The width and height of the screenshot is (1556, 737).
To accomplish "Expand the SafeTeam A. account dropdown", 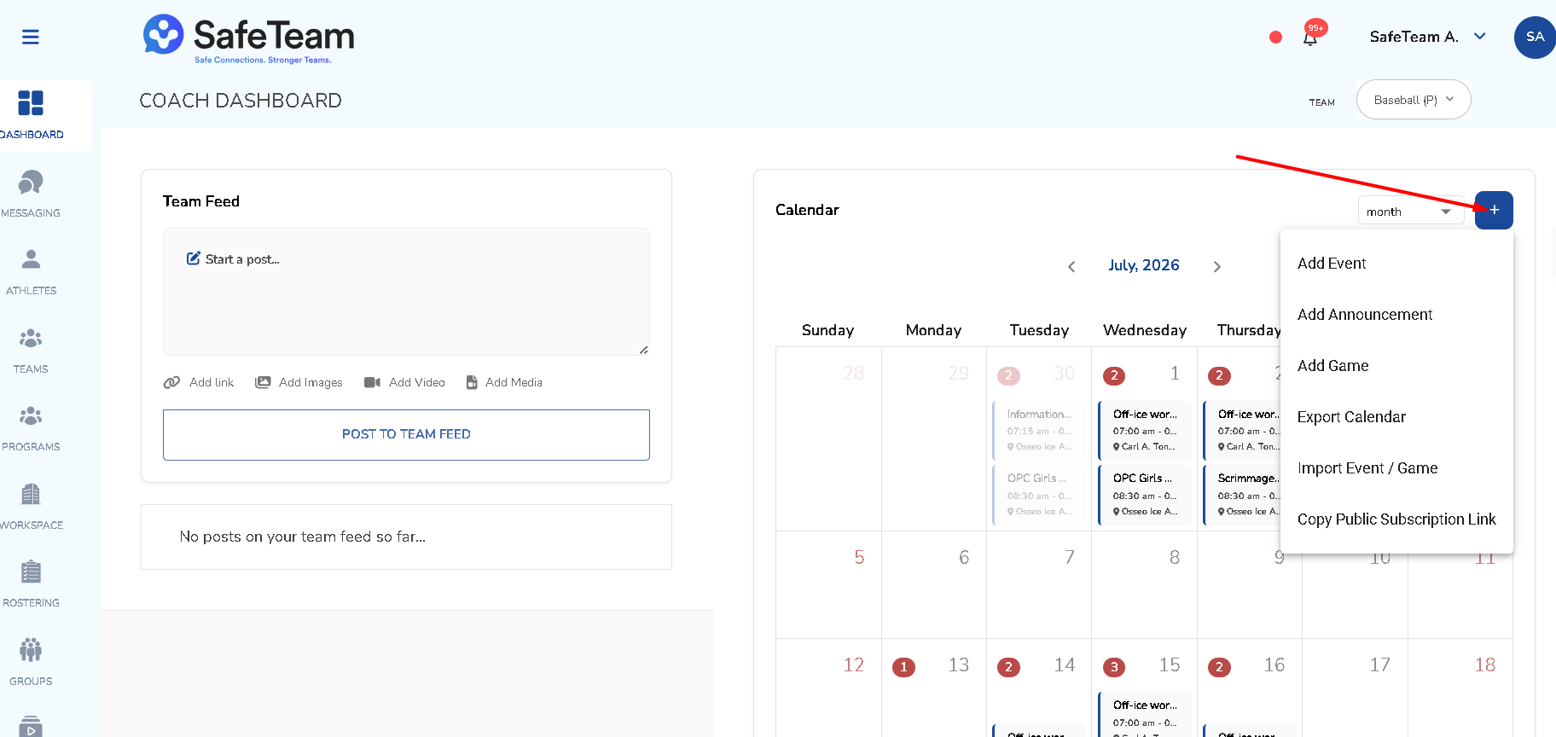I will point(1427,37).
